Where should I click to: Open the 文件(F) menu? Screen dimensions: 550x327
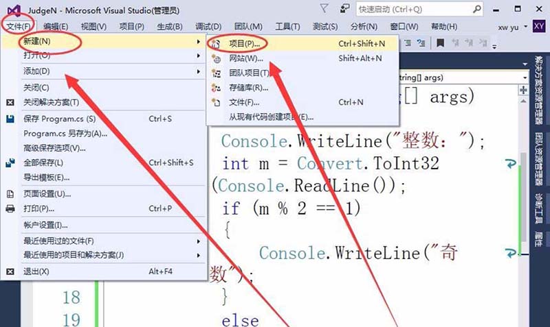click(x=19, y=27)
